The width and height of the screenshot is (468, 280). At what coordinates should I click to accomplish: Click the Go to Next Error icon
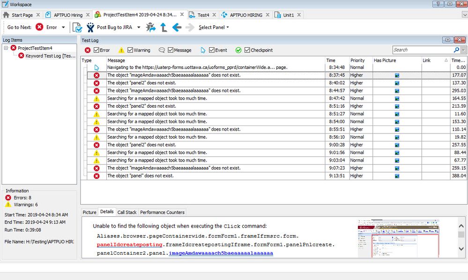click(40, 27)
